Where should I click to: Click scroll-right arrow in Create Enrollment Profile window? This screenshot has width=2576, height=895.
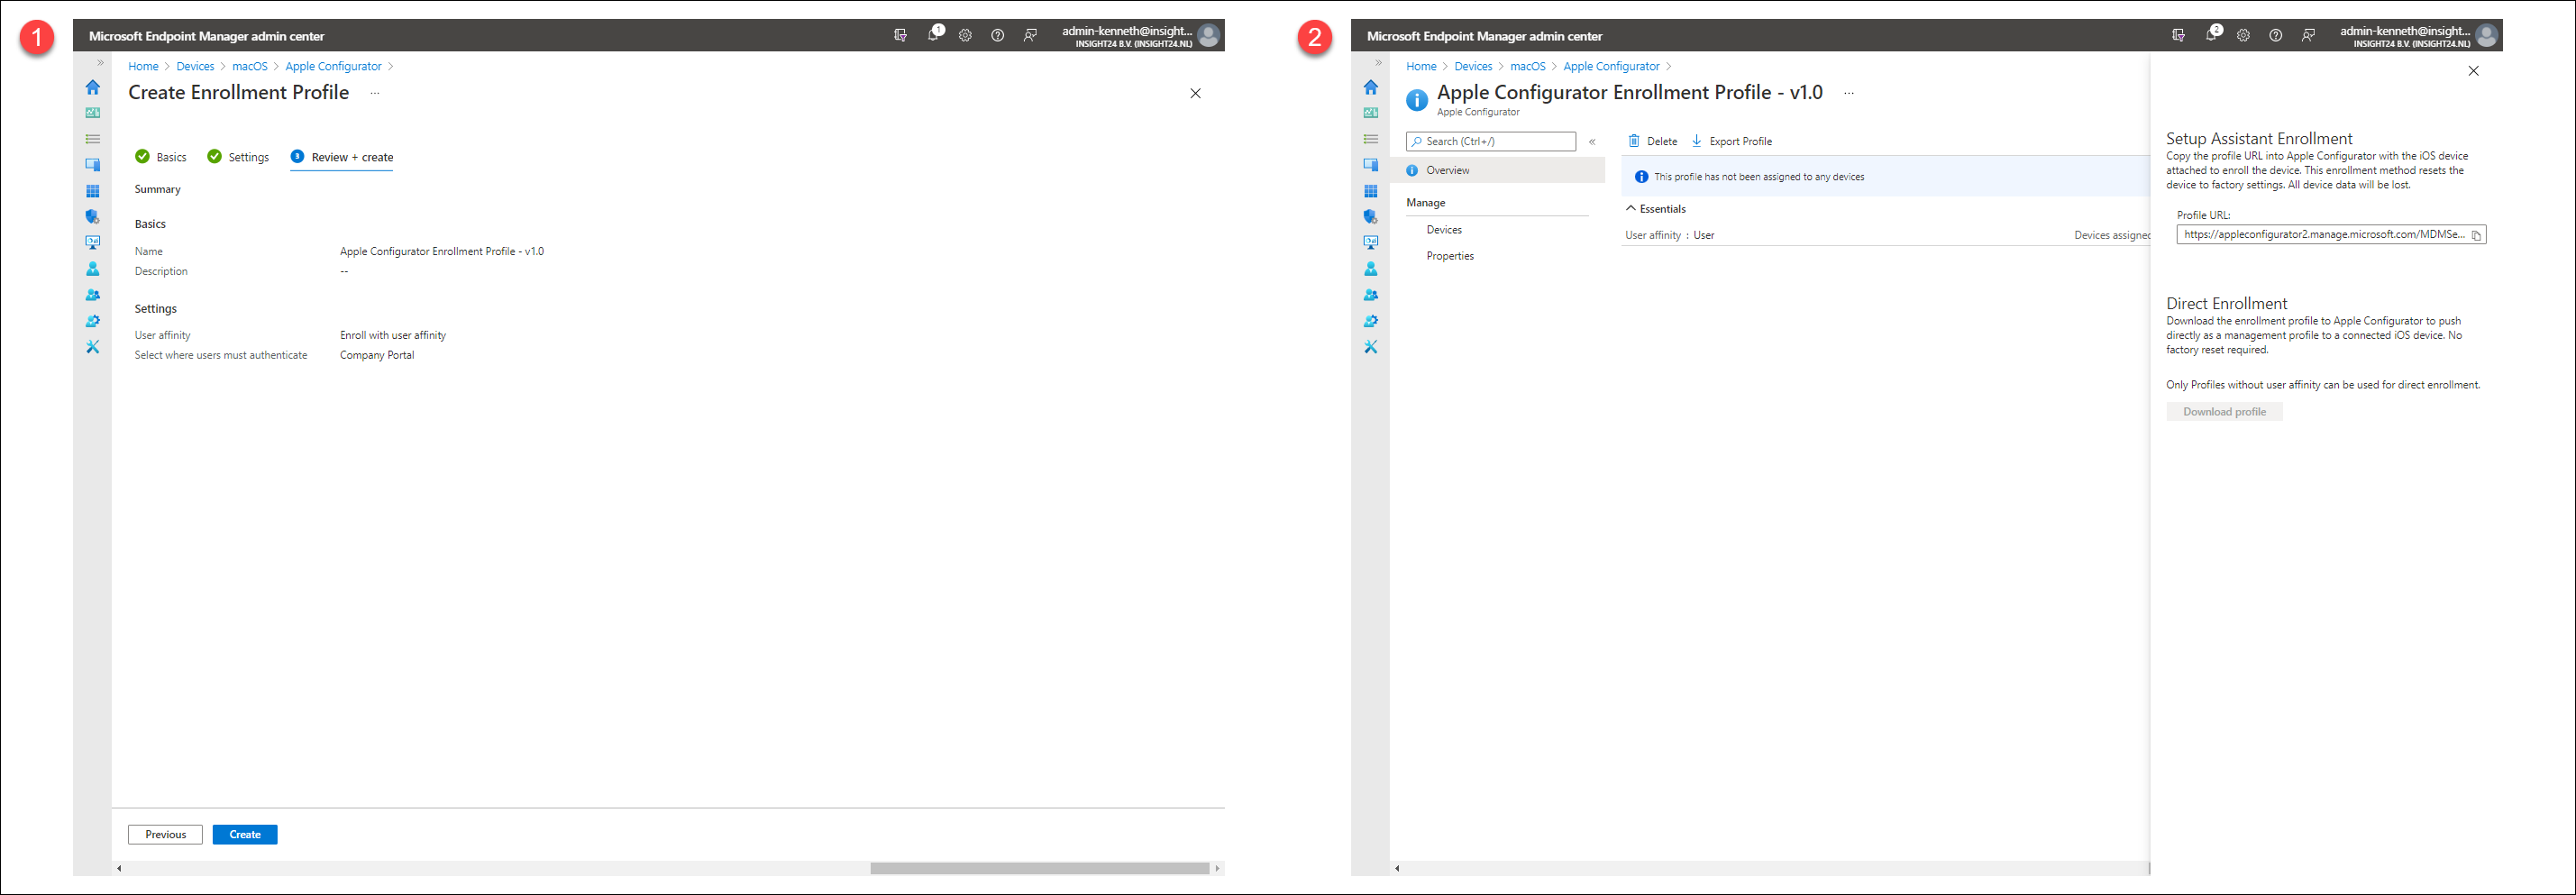[x=1217, y=868]
